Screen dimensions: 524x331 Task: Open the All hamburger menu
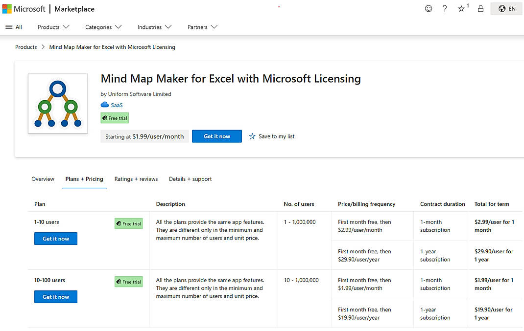(x=14, y=27)
